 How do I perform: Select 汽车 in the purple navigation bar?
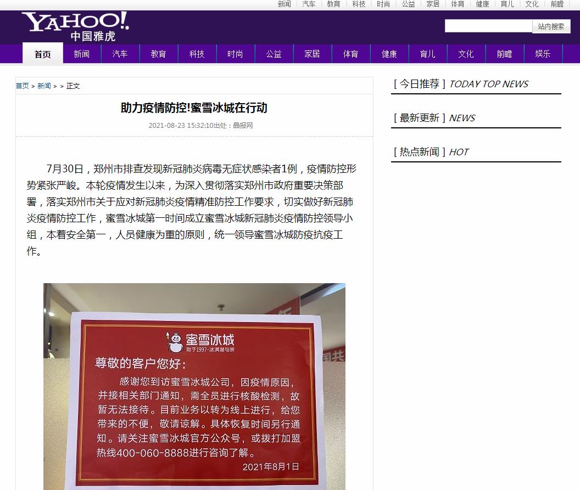pyautogui.click(x=120, y=54)
